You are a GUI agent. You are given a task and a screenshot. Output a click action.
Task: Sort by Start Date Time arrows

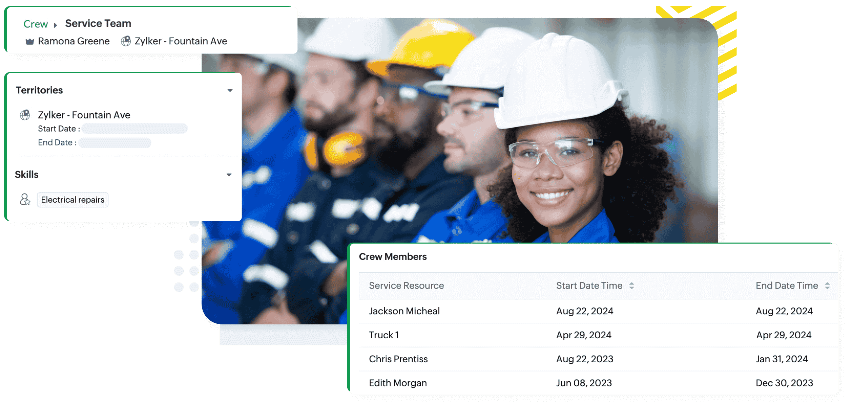[631, 286]
